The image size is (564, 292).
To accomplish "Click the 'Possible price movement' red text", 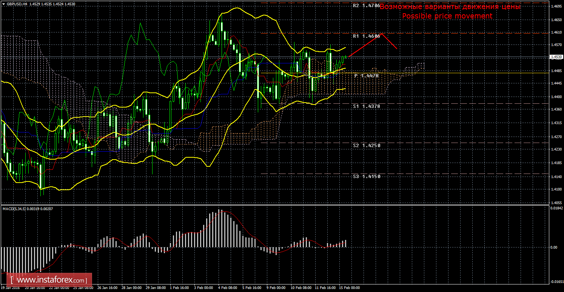I will 447,16.
